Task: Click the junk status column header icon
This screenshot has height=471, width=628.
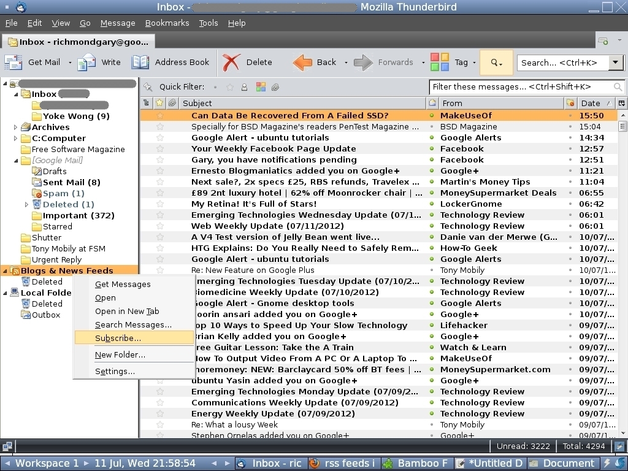Action: click(x=570, y=103)
